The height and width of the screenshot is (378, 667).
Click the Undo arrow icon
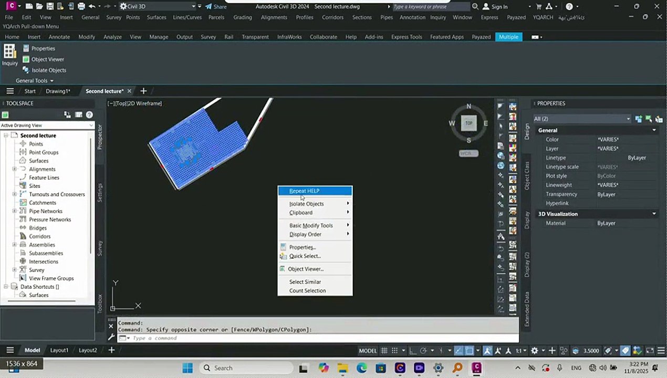92,6
